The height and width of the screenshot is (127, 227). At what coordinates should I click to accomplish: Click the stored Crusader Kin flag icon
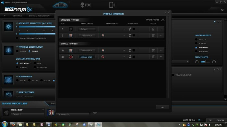[71, 51]
